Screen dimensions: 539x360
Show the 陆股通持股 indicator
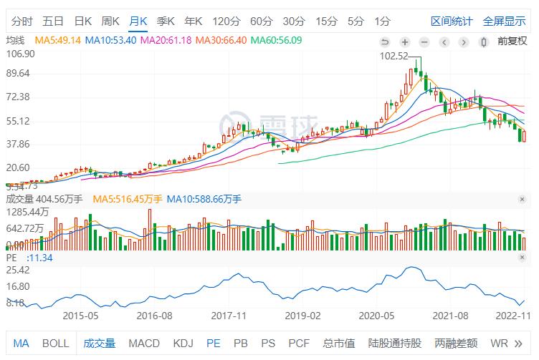[394, 344]
